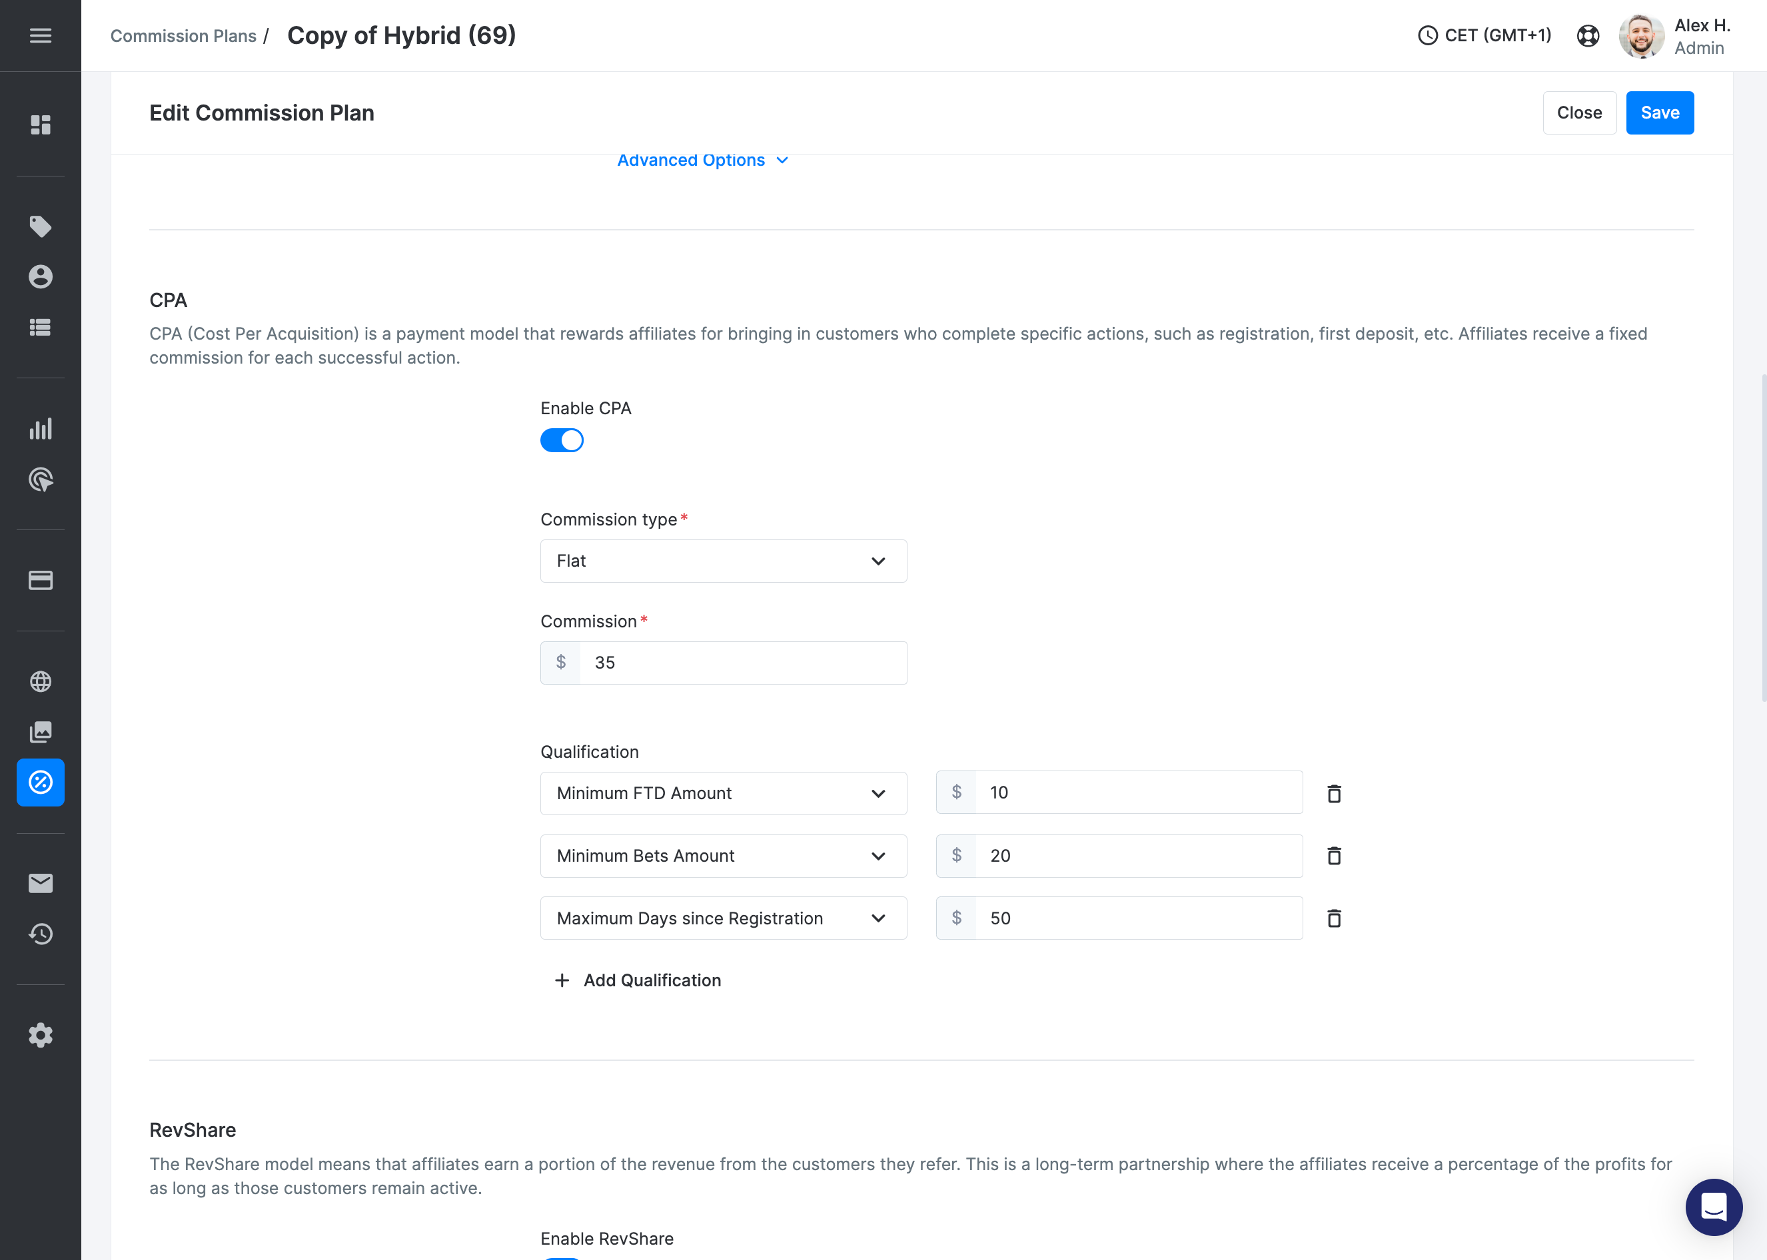
Task: View reports via the bar chart icon
Action: click(41, 428)
